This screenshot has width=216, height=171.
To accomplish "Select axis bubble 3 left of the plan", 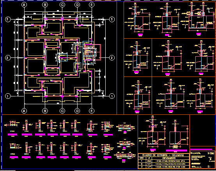I will [x=8, y=19].
